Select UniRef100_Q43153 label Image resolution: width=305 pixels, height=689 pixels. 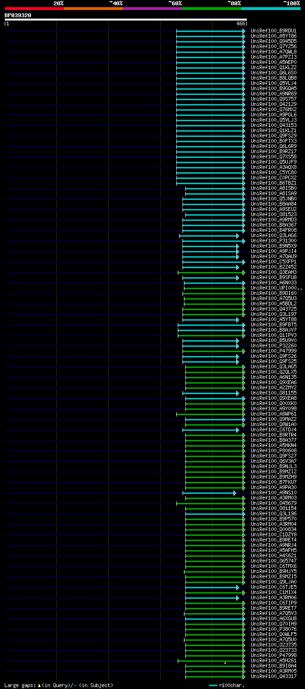click(274, 125)
